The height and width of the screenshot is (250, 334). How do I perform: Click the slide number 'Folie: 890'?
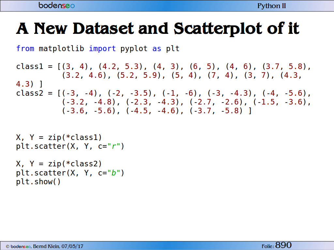click(277, 245)
